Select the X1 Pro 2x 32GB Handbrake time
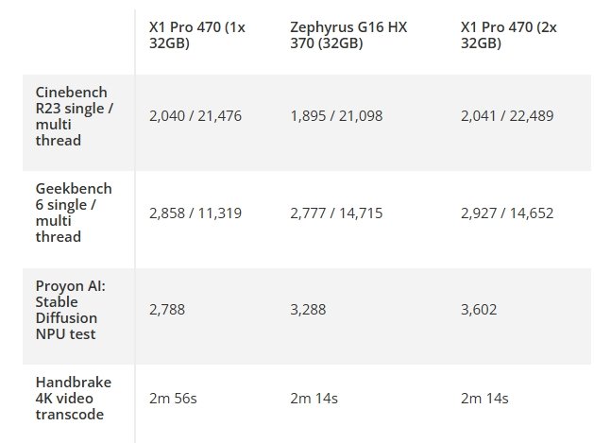Viewport: 594px width, 443px height. pos(484,399)
